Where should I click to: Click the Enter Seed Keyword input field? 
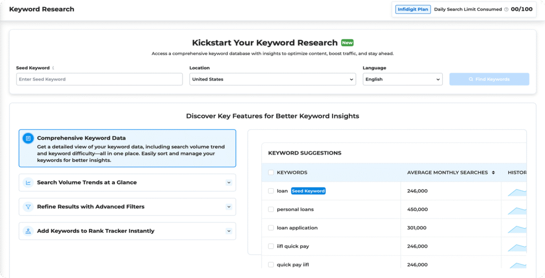pyautogui.click(x=99, y=79)
